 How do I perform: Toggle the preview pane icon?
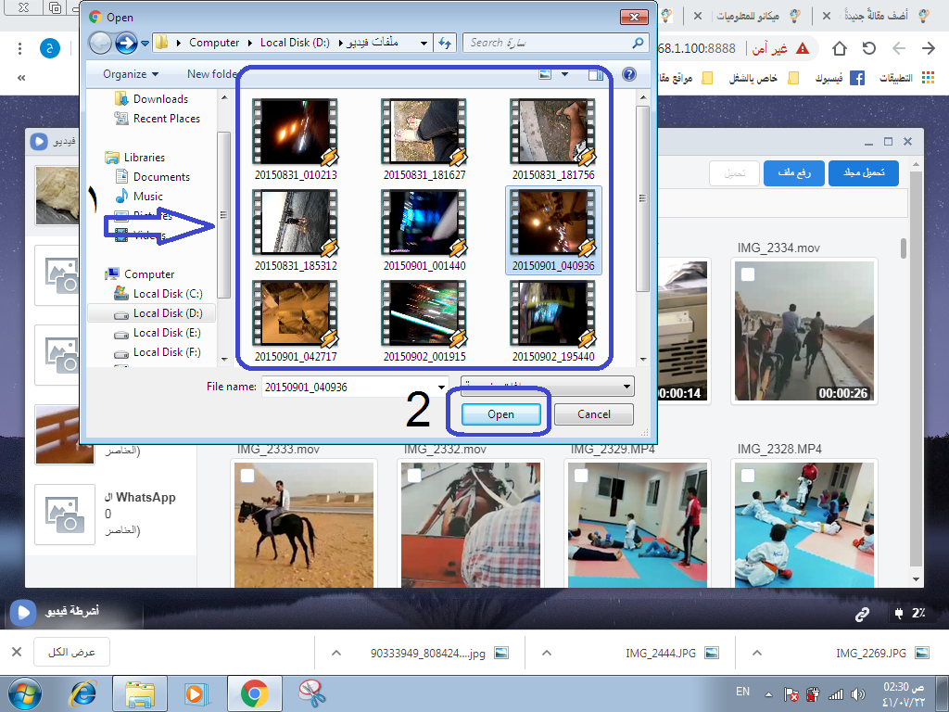point(595,74)
